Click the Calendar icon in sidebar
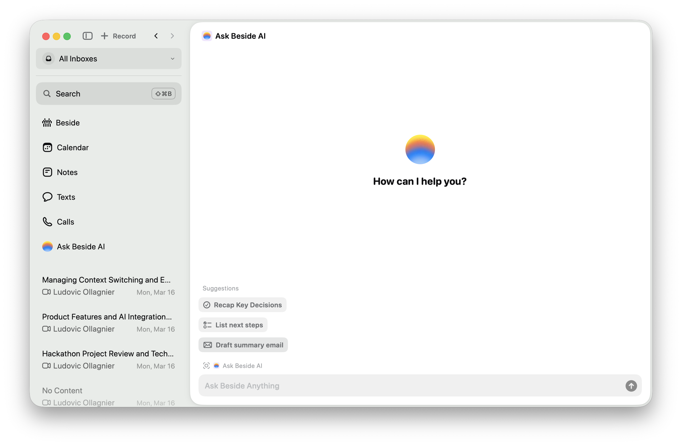The image size is (682, 446). (47, 147)
